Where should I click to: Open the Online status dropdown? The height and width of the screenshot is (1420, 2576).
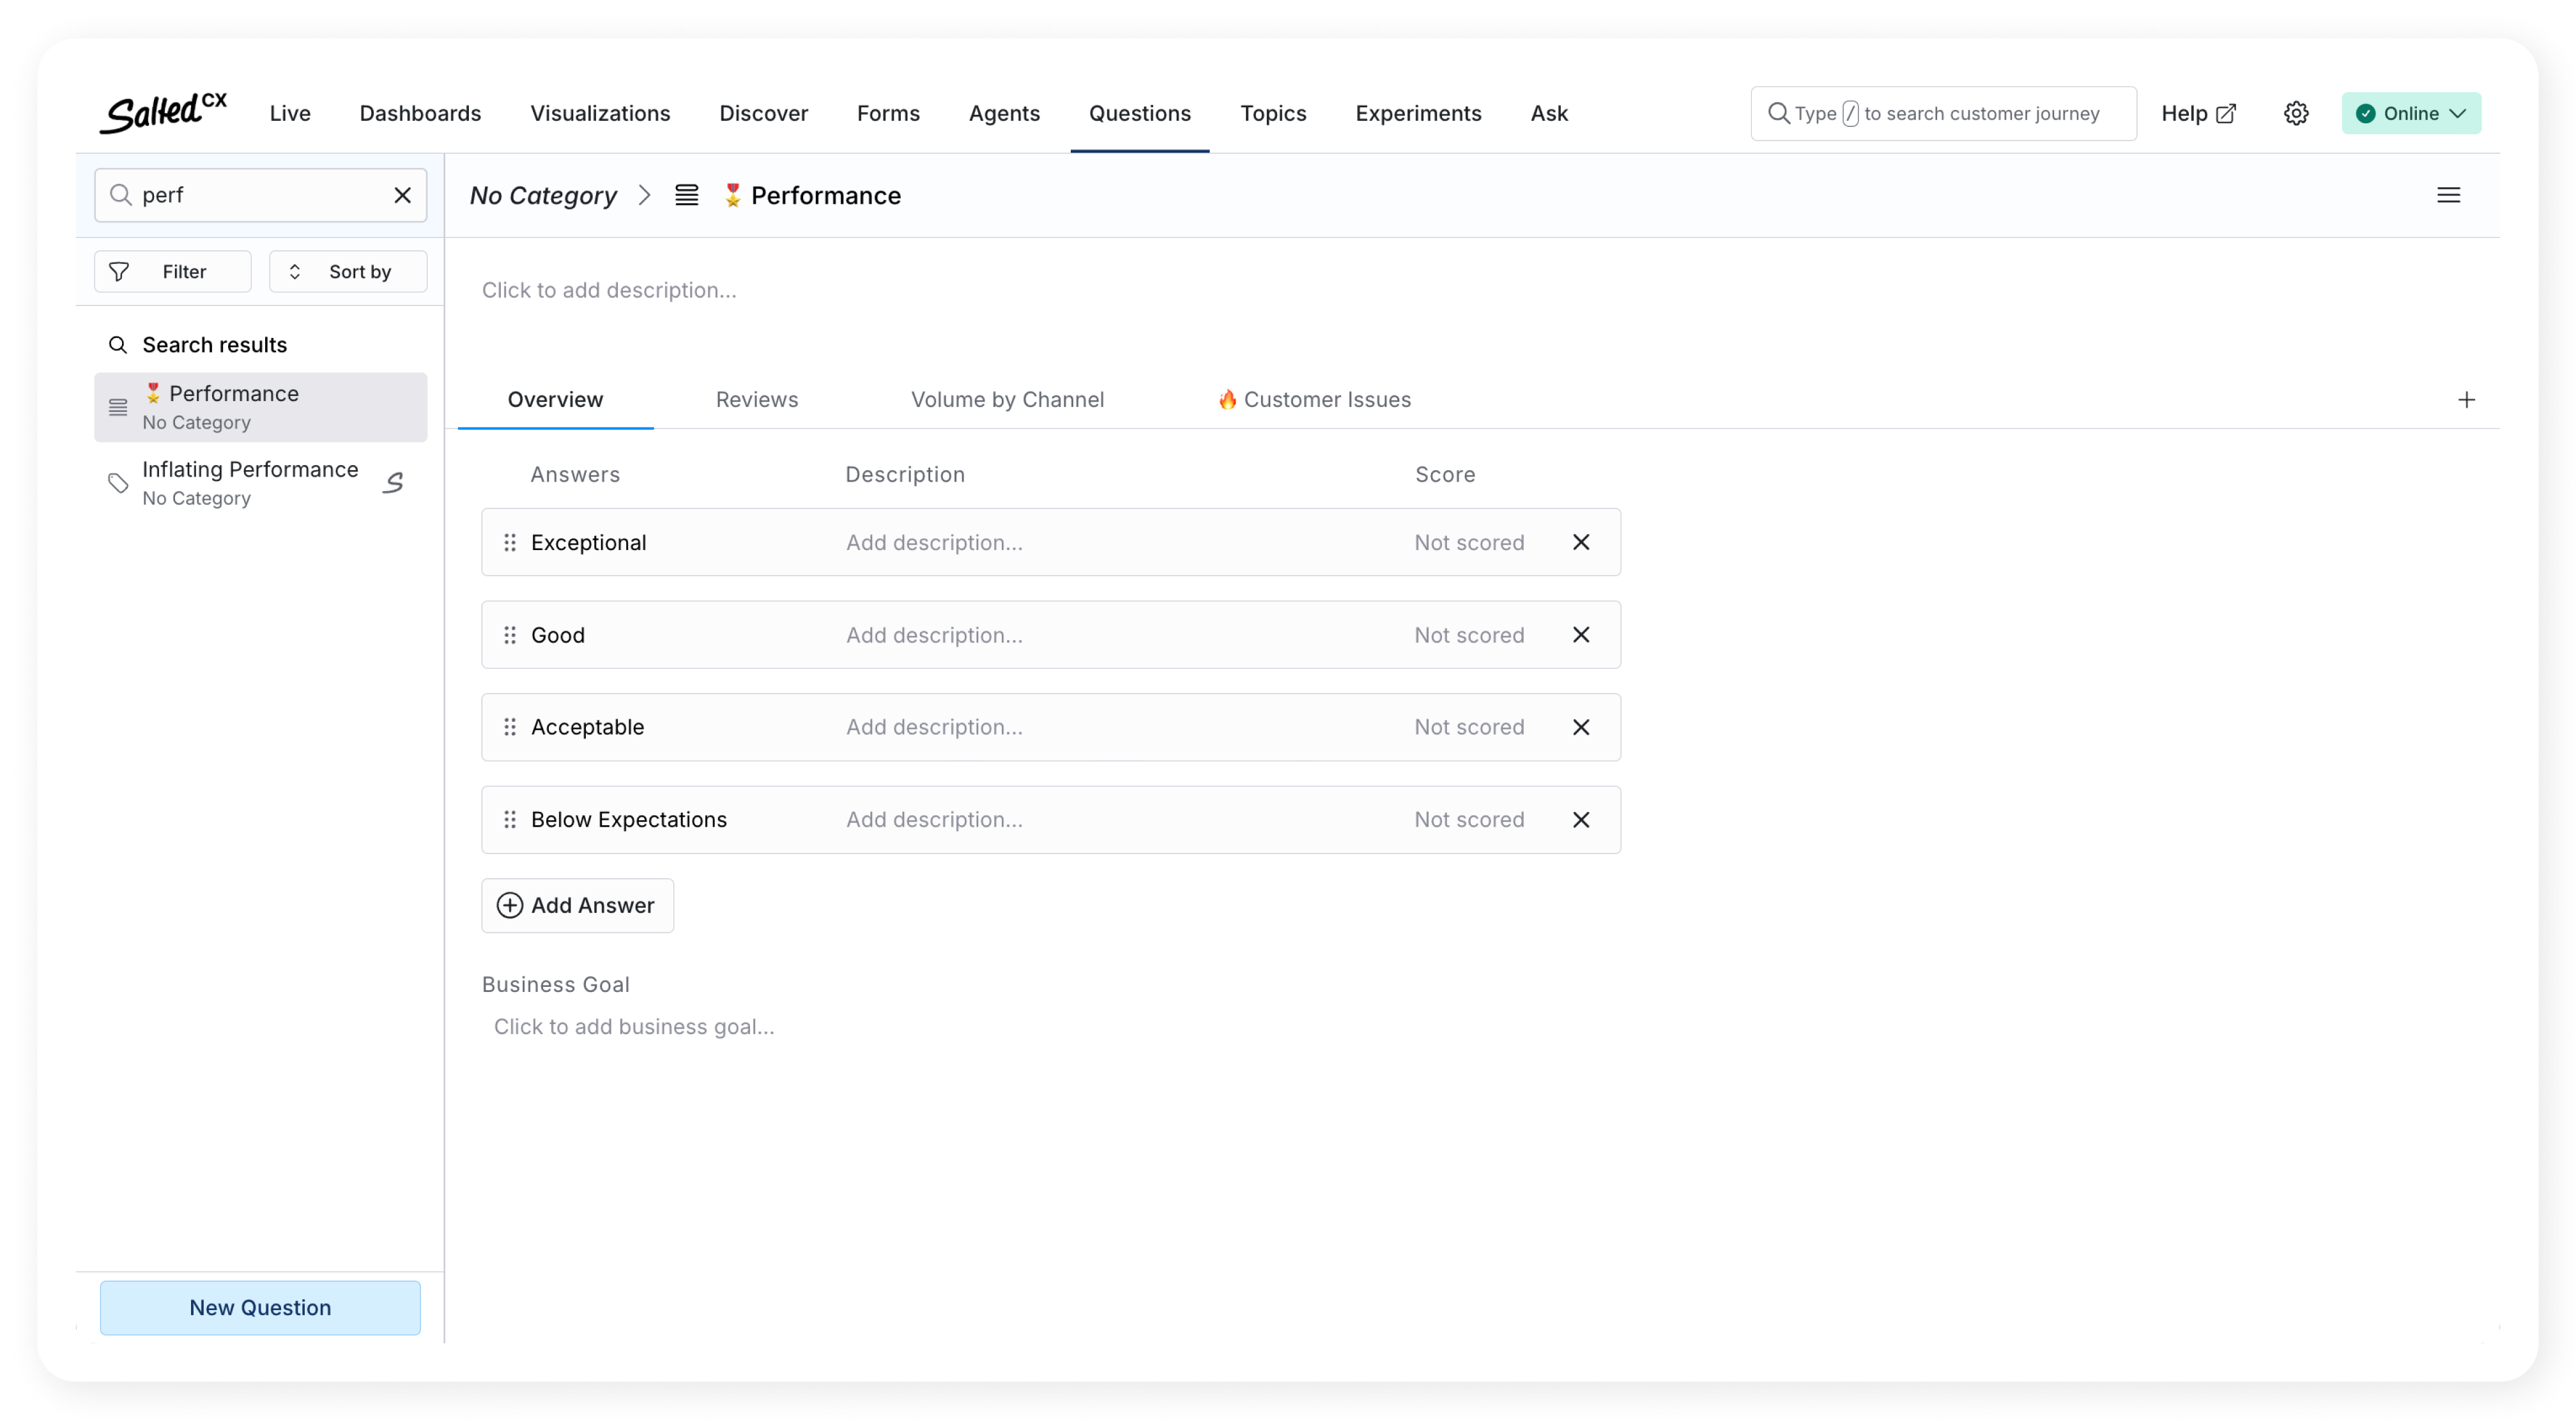click(2410, 113)
